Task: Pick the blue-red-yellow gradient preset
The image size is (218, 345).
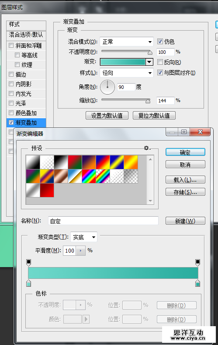Action: (x=103, y=162)
